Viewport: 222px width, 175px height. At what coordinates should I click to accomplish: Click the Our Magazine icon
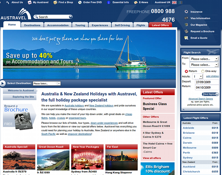tap(186, 25)
